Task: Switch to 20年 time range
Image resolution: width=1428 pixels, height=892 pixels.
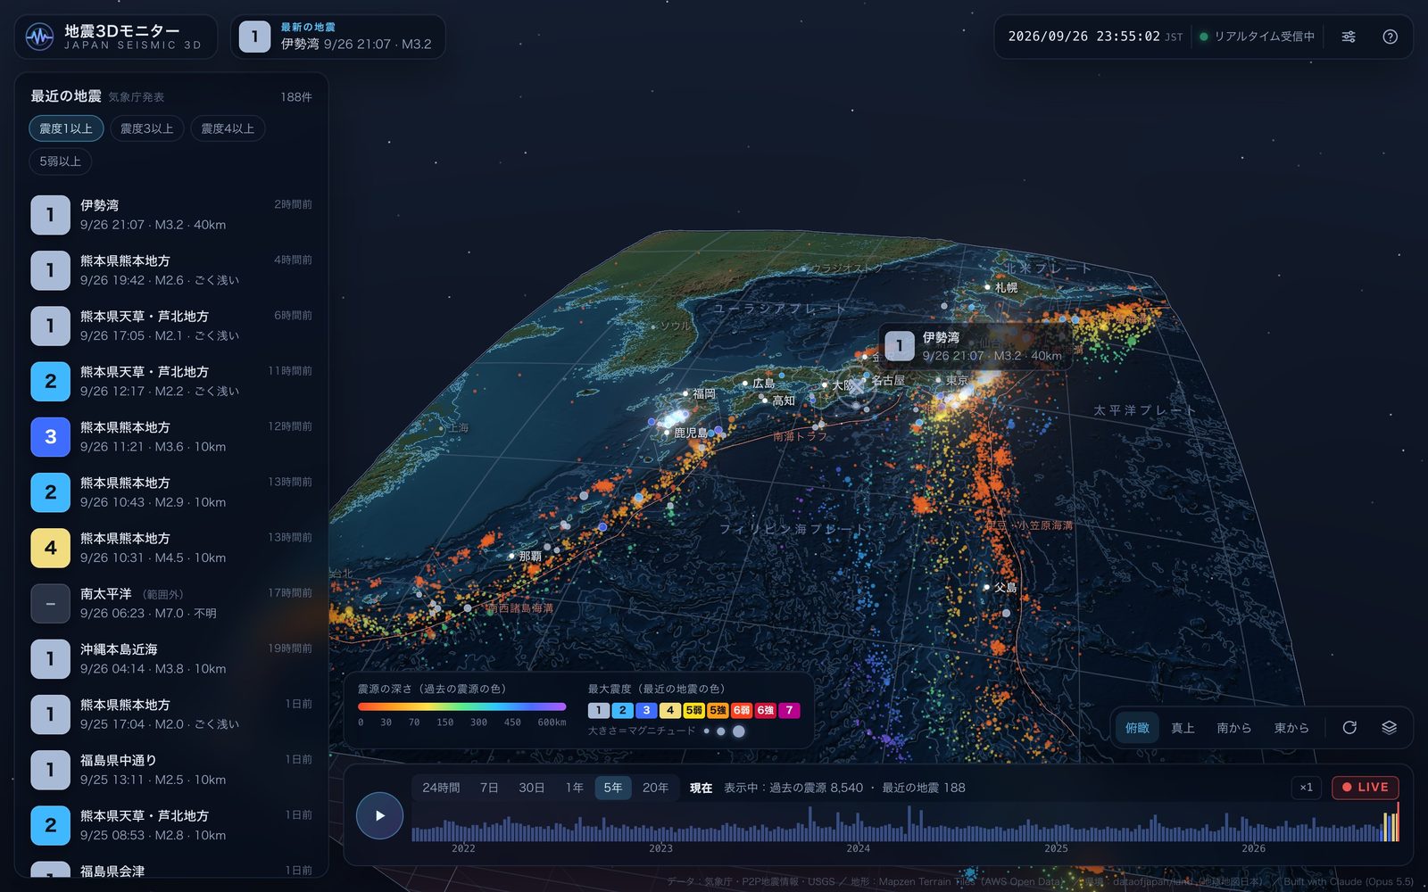Action: click(x=655, y=788)
